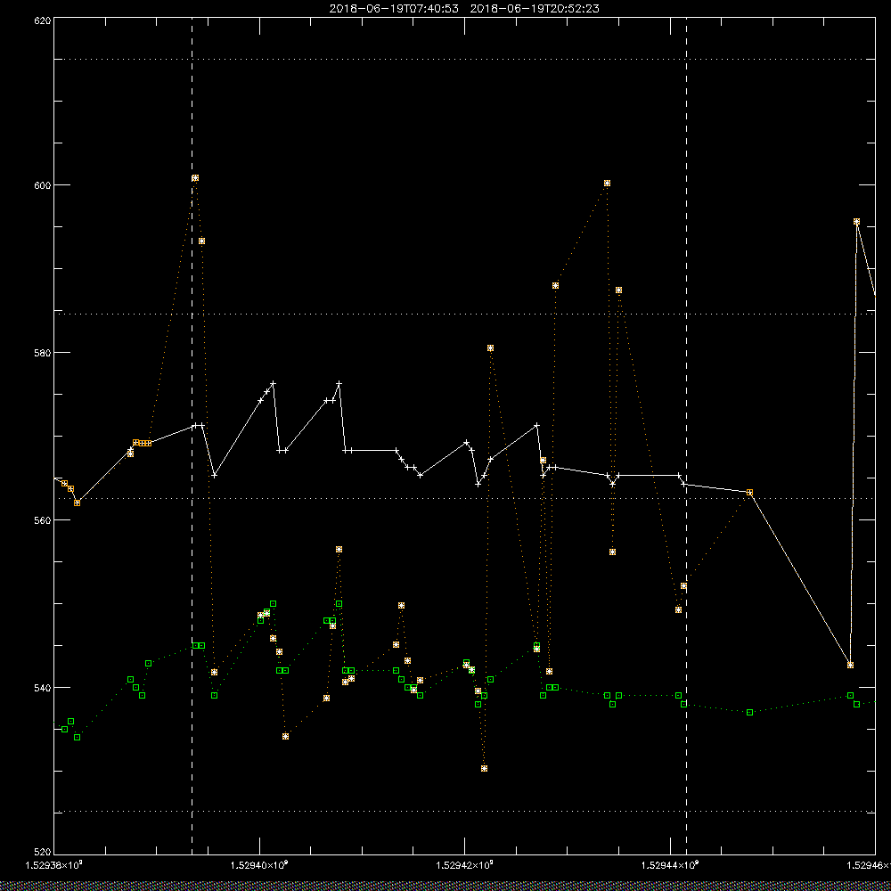The image size is (891, 891).
Task: Pick the orange data point peaking just above 580
Action: [x=490, y=347]
